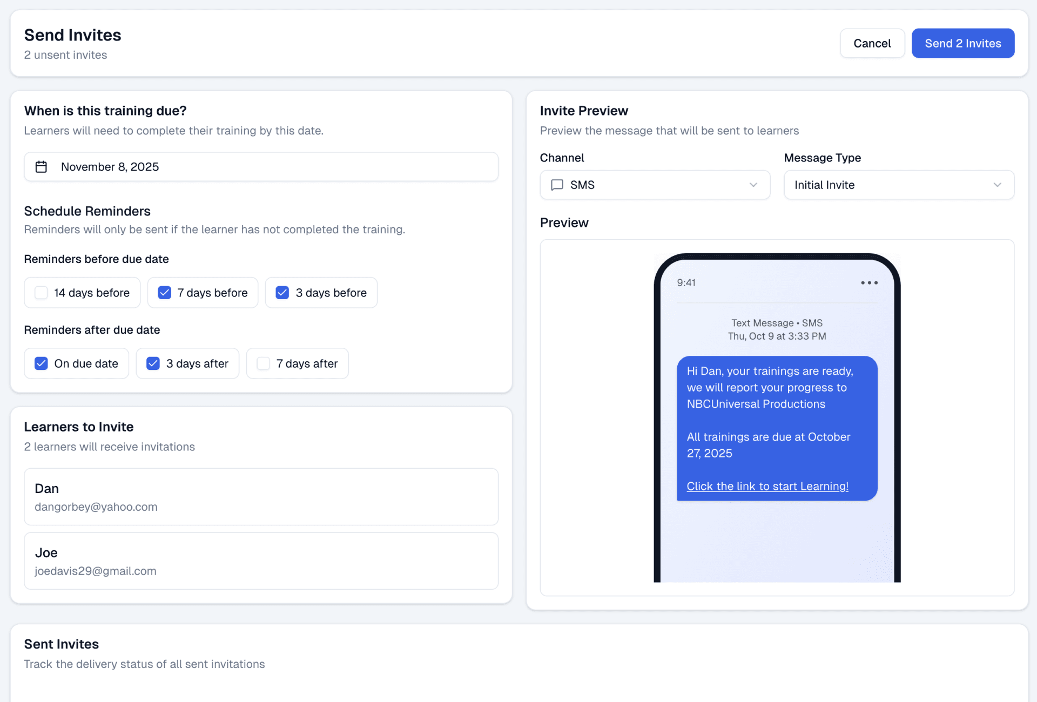Click the Cancel button
This screenshot has width=1037, height=702.
tap(872, 43)
